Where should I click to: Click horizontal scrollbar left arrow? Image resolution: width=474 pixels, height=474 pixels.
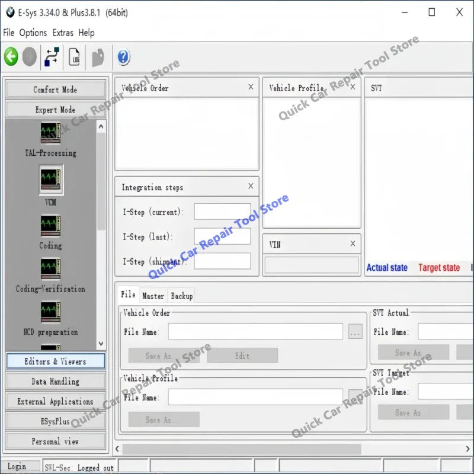(117, 449)
